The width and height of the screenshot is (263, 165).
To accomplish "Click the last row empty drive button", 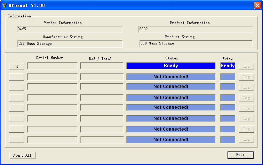I will click(17, 140).
